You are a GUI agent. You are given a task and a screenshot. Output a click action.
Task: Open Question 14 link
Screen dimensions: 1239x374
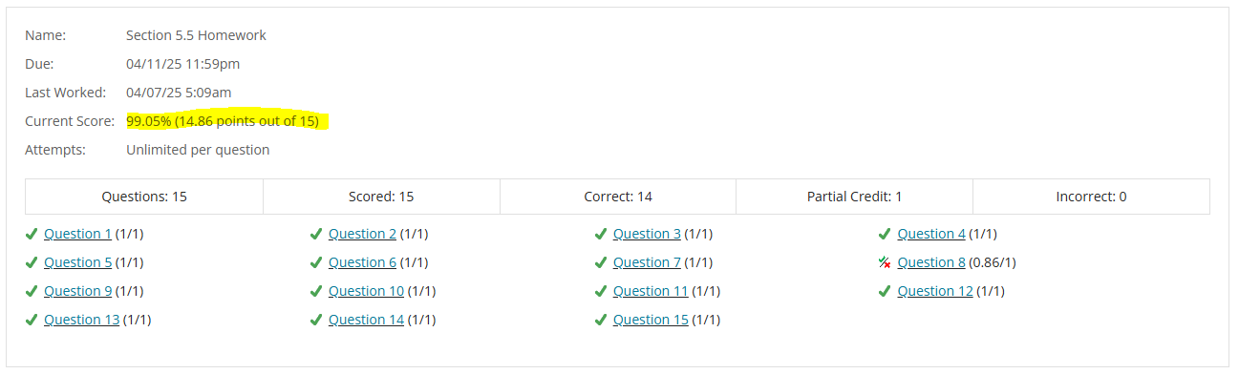click(366, 320)
